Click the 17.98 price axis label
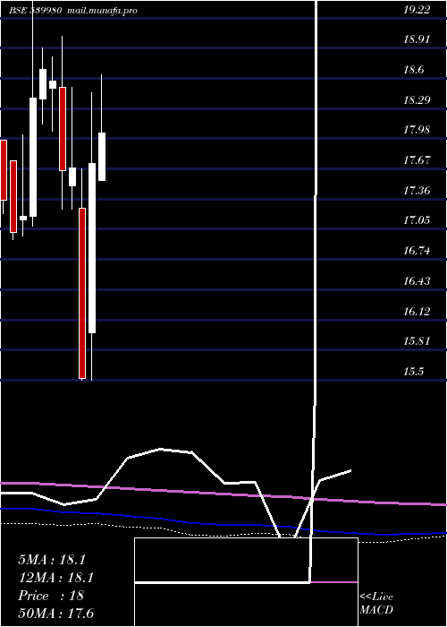447x627 pixels. pos(417,130)
